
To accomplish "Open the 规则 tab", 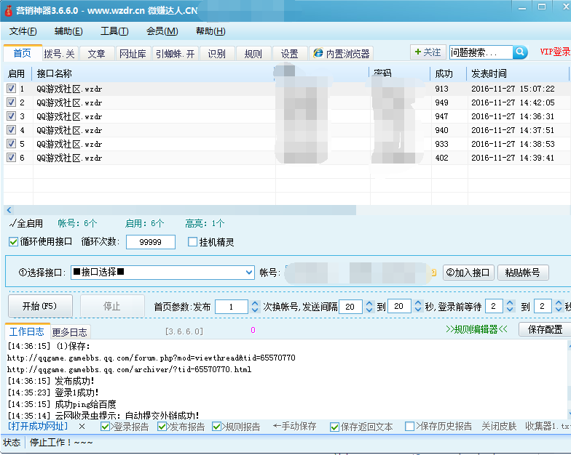I will [253, 54].
